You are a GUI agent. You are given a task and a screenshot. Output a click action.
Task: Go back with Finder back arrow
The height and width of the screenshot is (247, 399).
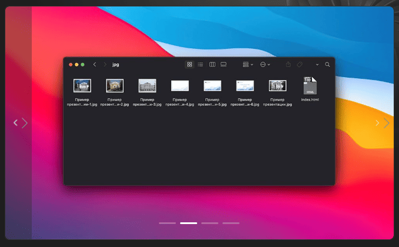(95, 65)
